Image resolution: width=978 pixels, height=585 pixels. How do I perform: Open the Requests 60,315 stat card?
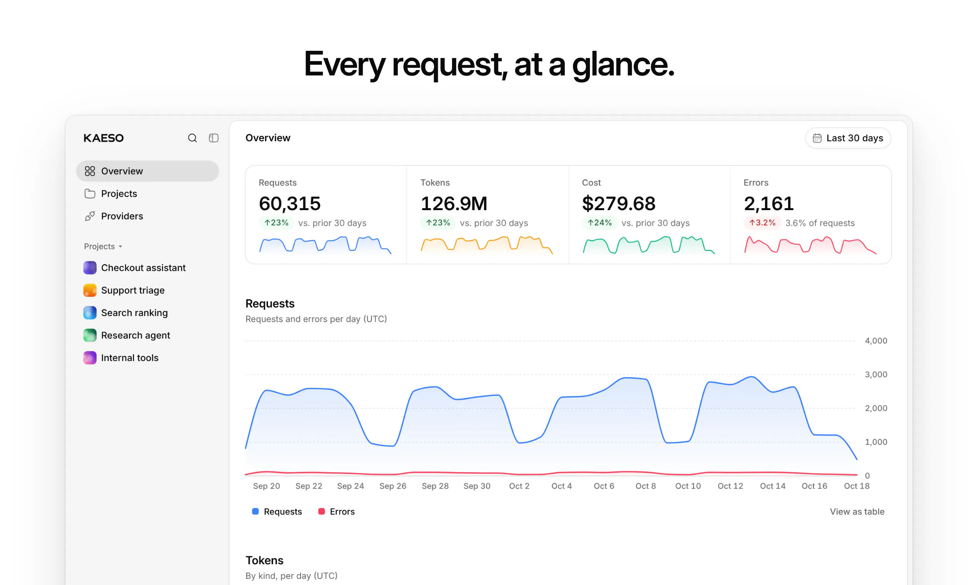pos(326,215)
